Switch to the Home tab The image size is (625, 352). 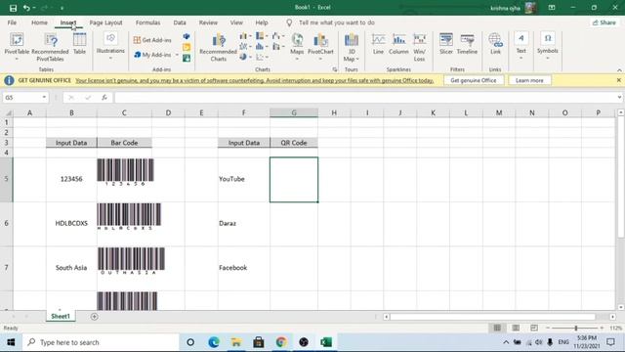pos(39,22)
